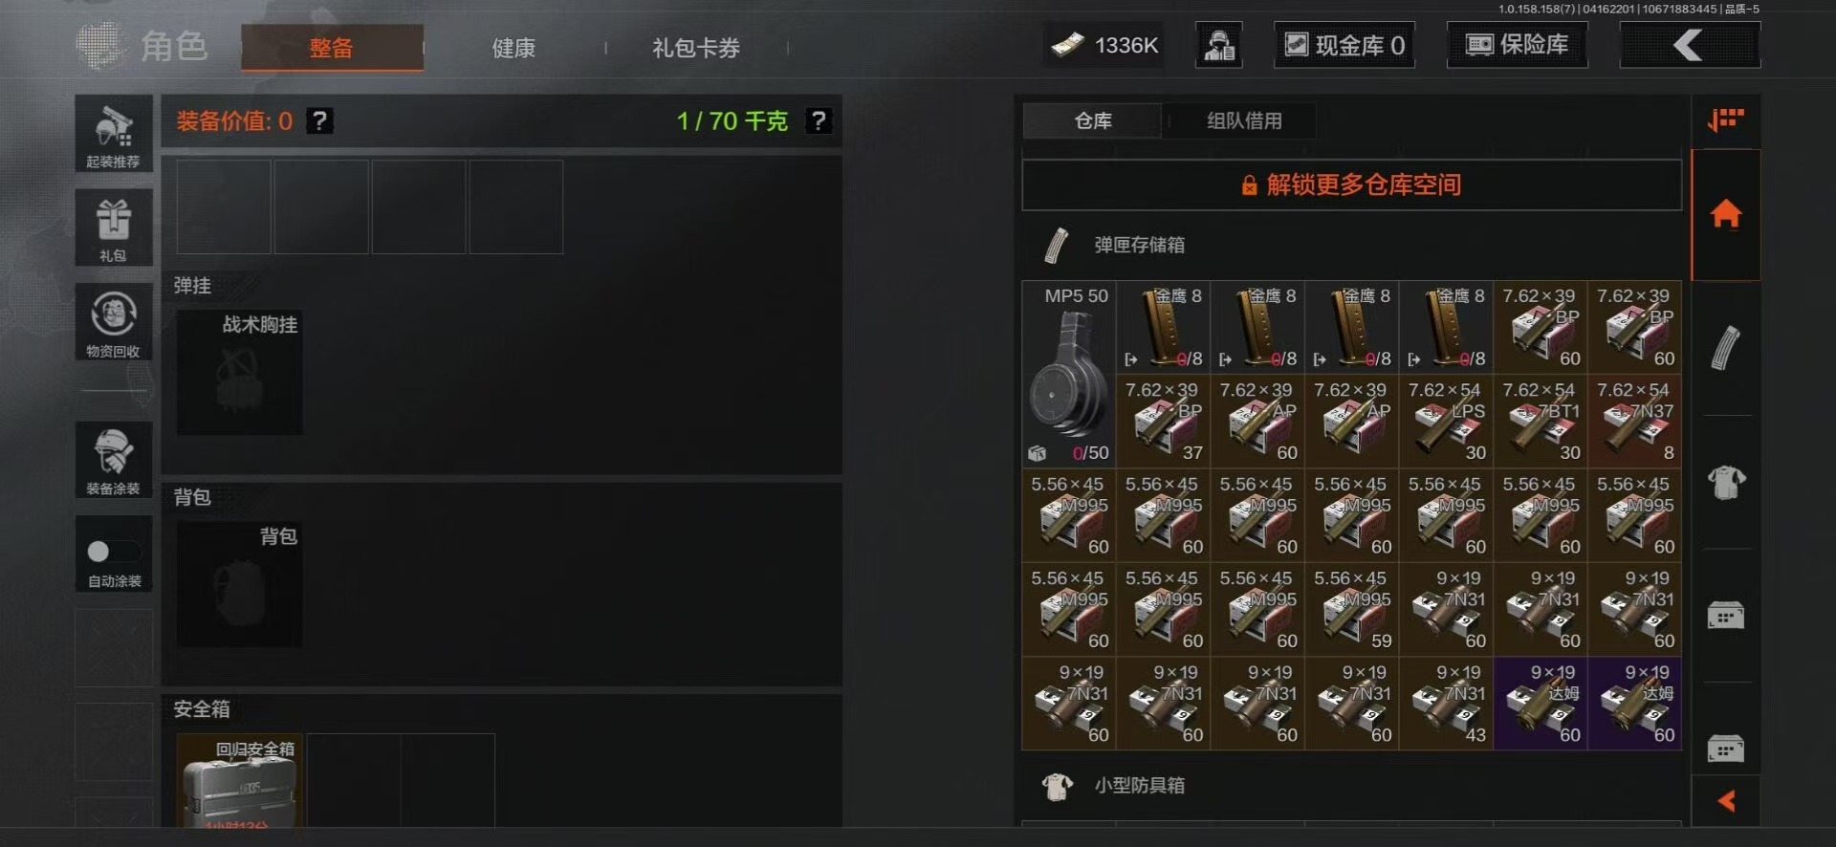Select the MP5 50 drum magazine item

click(x=1069, y=374)
